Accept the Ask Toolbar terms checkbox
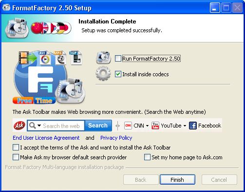The height and width of the screenshot is (192, 245). [x=16, y=148]
